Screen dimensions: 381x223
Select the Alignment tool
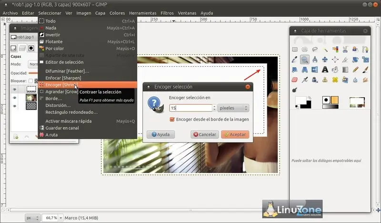tap(335, 60)
